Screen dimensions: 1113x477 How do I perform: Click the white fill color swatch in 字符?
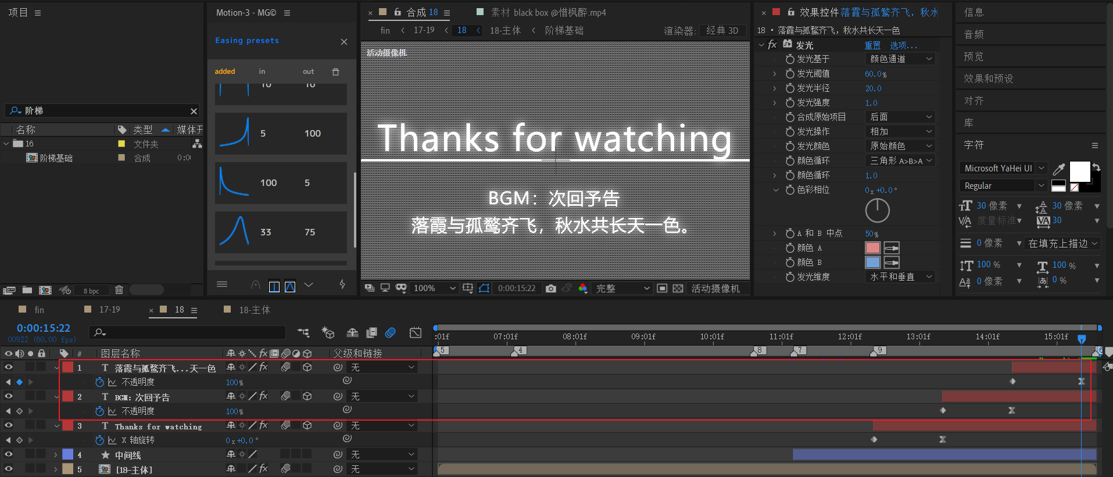point(1080,172)
